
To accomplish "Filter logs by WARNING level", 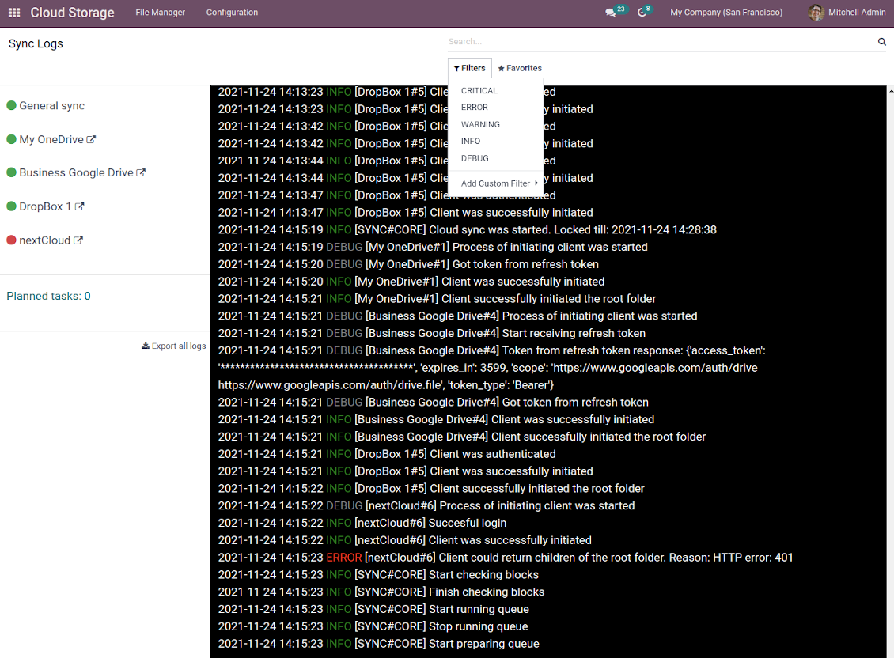I will (480, 124).
